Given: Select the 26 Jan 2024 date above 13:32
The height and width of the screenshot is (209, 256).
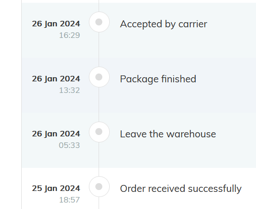Looking at the screenshot, I should coord(56,79).
